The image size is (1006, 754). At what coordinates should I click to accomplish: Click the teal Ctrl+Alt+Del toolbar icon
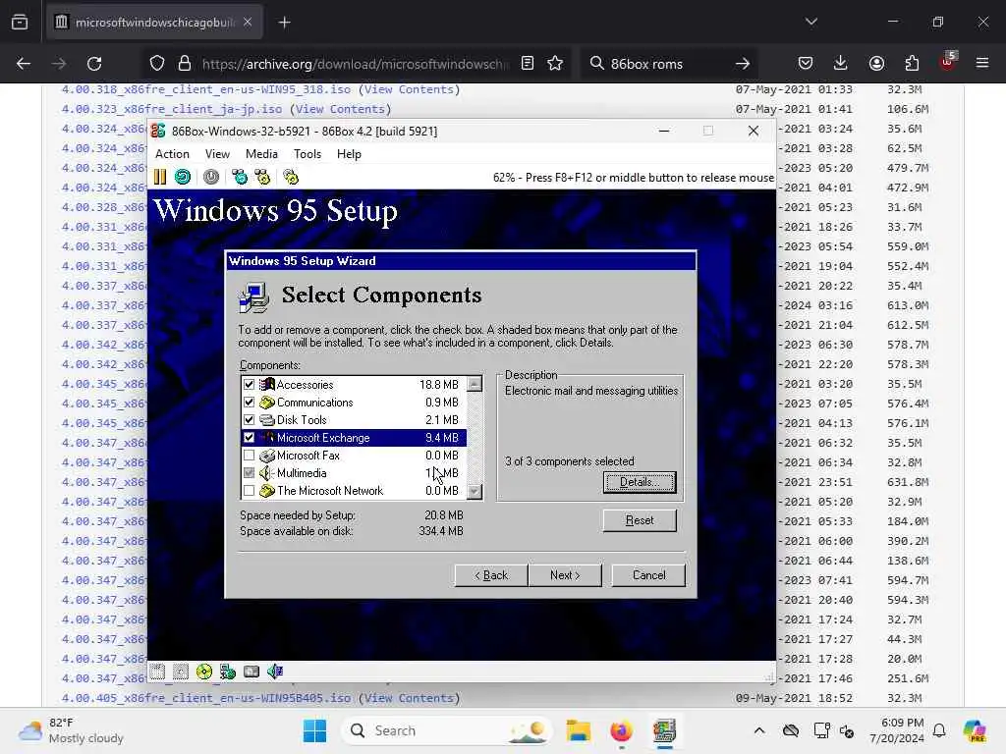(240, 177)
